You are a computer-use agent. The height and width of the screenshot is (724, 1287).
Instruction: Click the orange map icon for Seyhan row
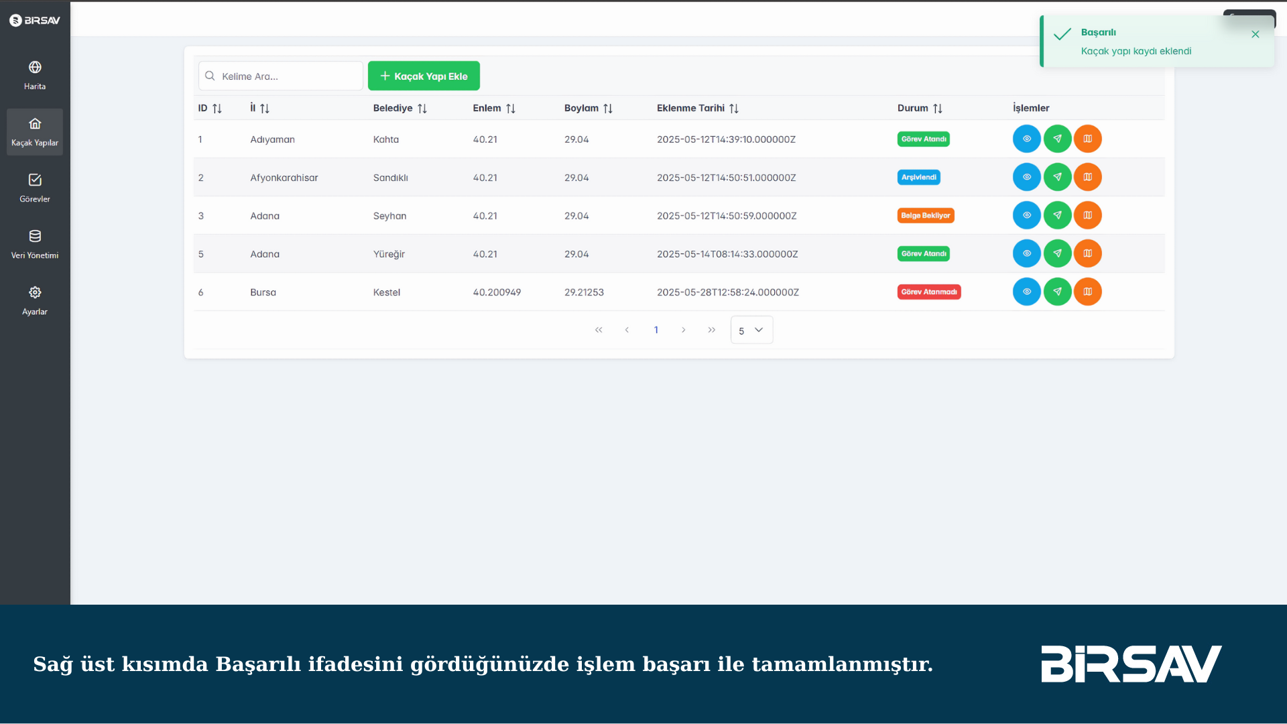tap(1088, 215)
